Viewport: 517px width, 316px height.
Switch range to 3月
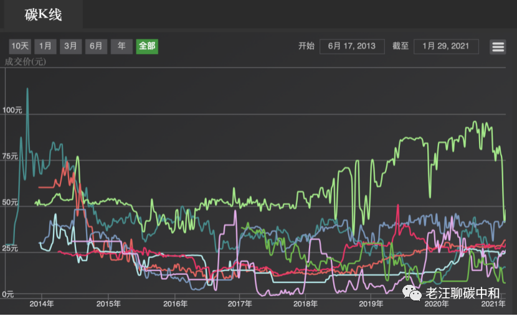tap(71, 47)
